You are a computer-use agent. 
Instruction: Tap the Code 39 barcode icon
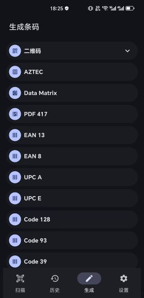[15, 262]
